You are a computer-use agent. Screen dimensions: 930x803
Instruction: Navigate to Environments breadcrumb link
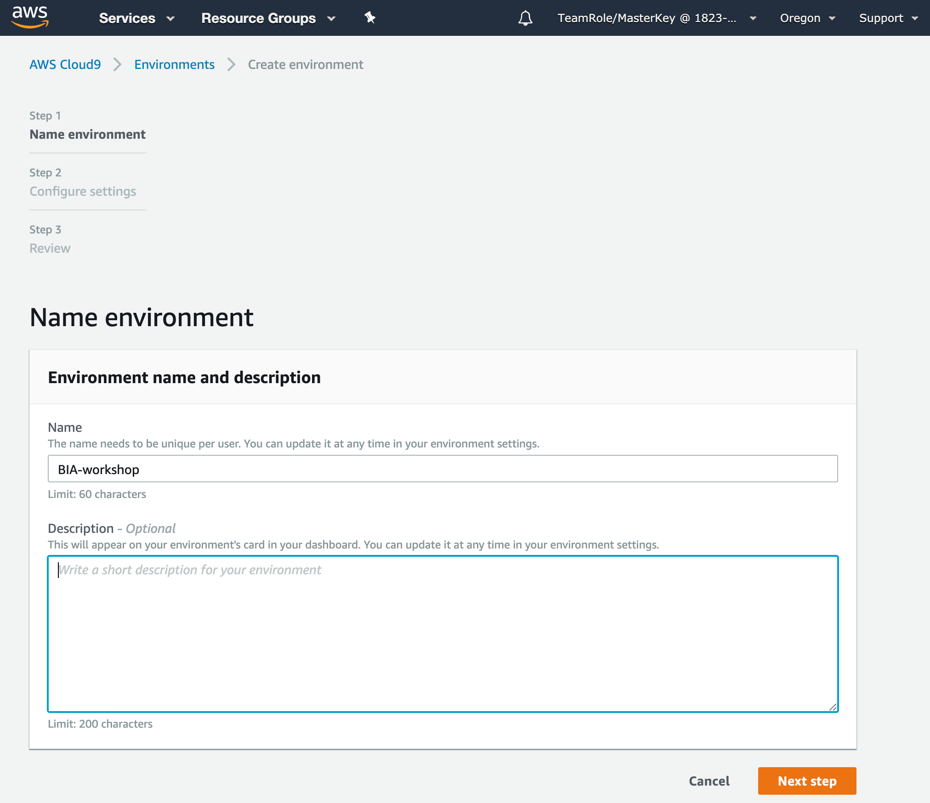click(174, 65)
